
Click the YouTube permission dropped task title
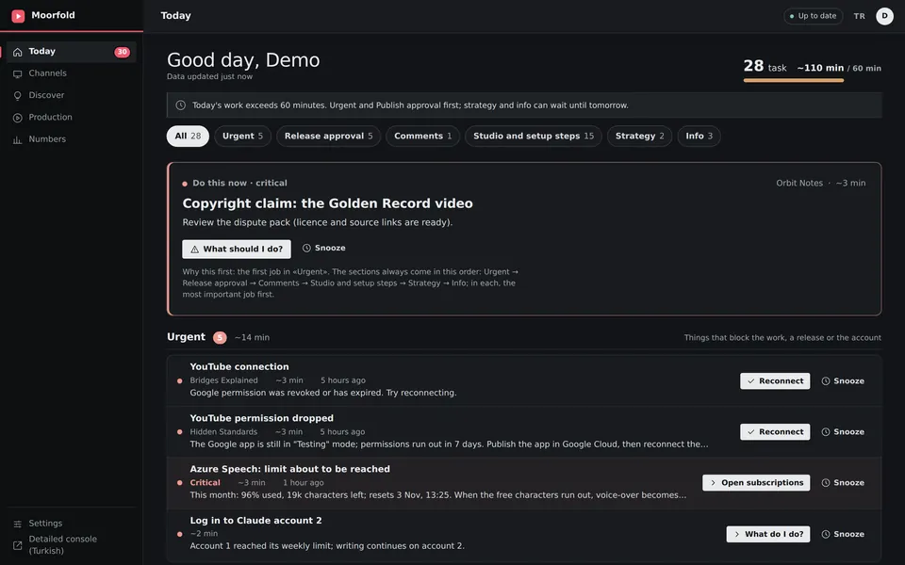[x=261, y=418]
